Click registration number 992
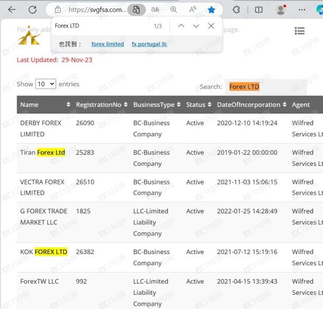323x309 pixels. tap(82, 281)
